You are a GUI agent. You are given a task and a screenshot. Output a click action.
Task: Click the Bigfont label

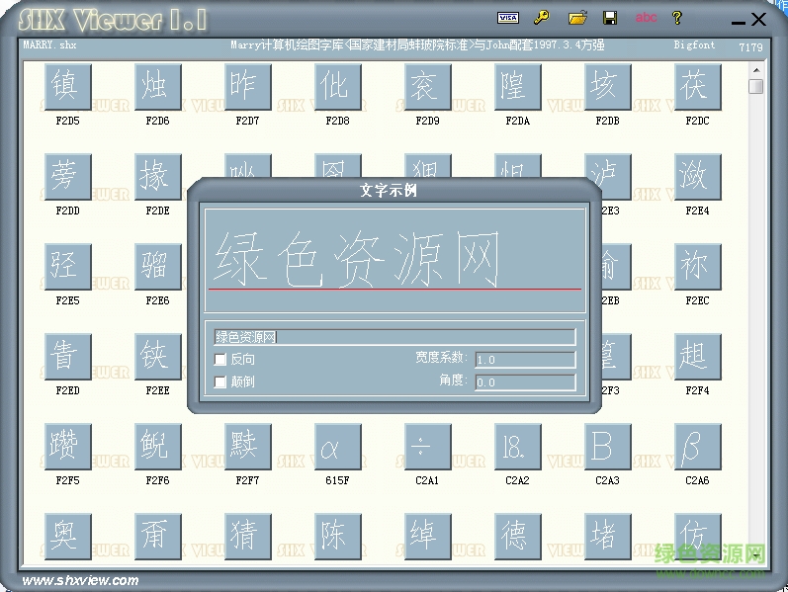pyautogui.click(x=694, y=44)
